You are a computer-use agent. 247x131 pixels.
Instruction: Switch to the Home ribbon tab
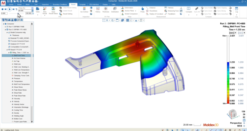(11, 4)
